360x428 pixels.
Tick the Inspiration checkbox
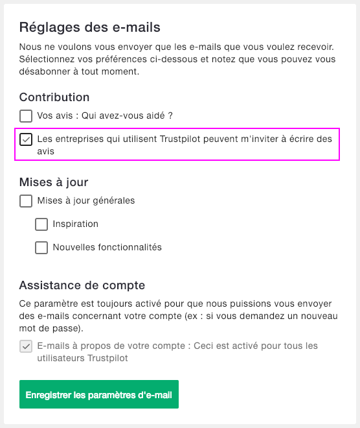[x=41, y=224]
